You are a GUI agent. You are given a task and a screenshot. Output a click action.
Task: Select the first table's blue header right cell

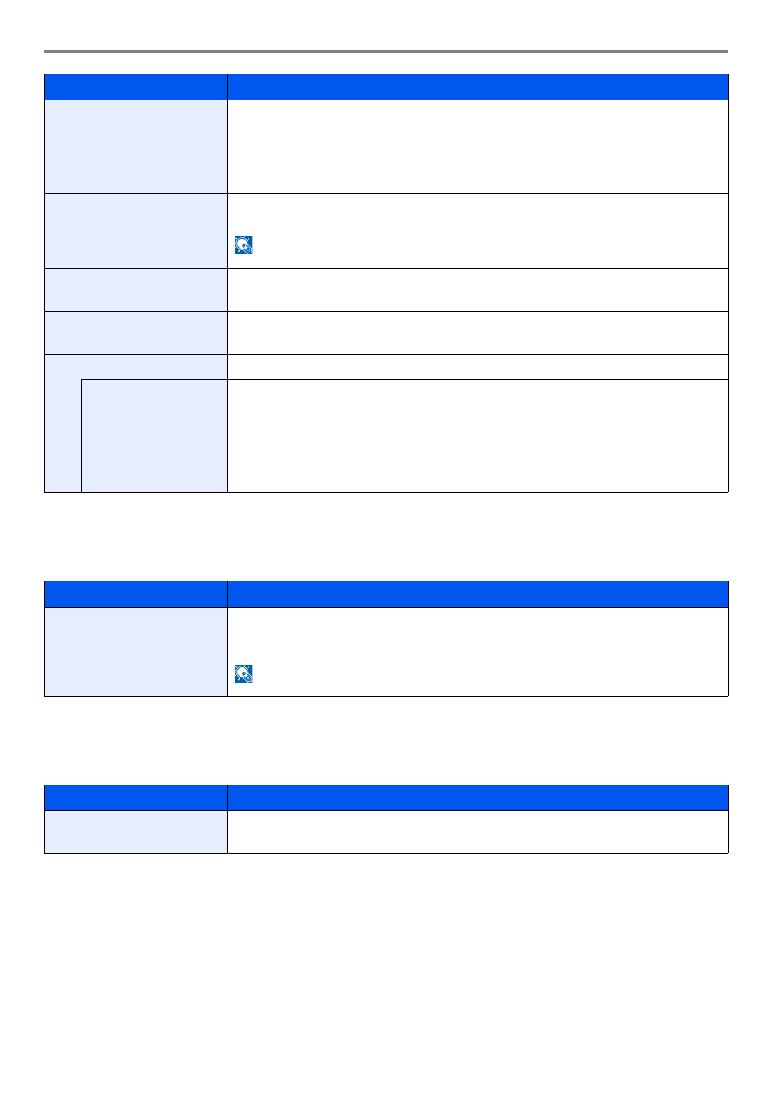click(x=478, y=87)
